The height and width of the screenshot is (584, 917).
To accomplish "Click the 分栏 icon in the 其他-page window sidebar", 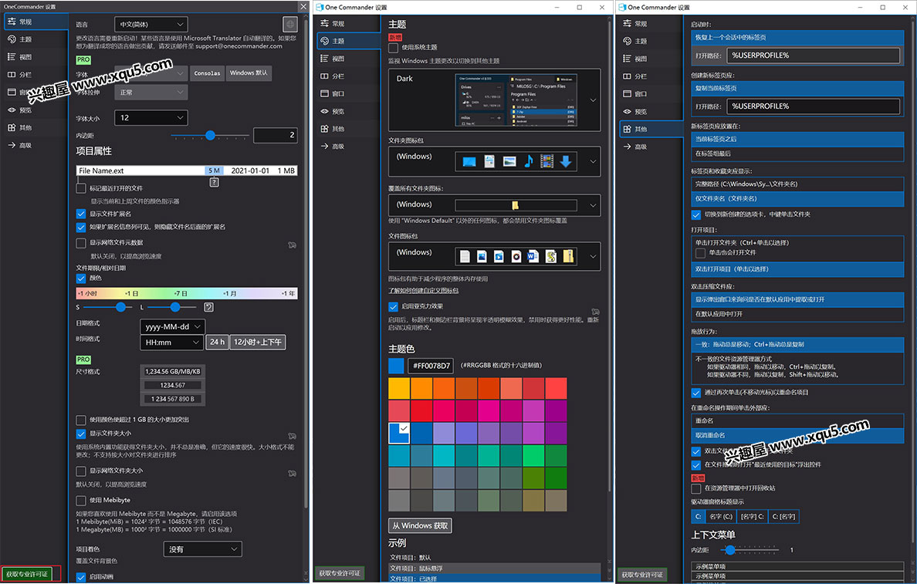I will point(627,76).
